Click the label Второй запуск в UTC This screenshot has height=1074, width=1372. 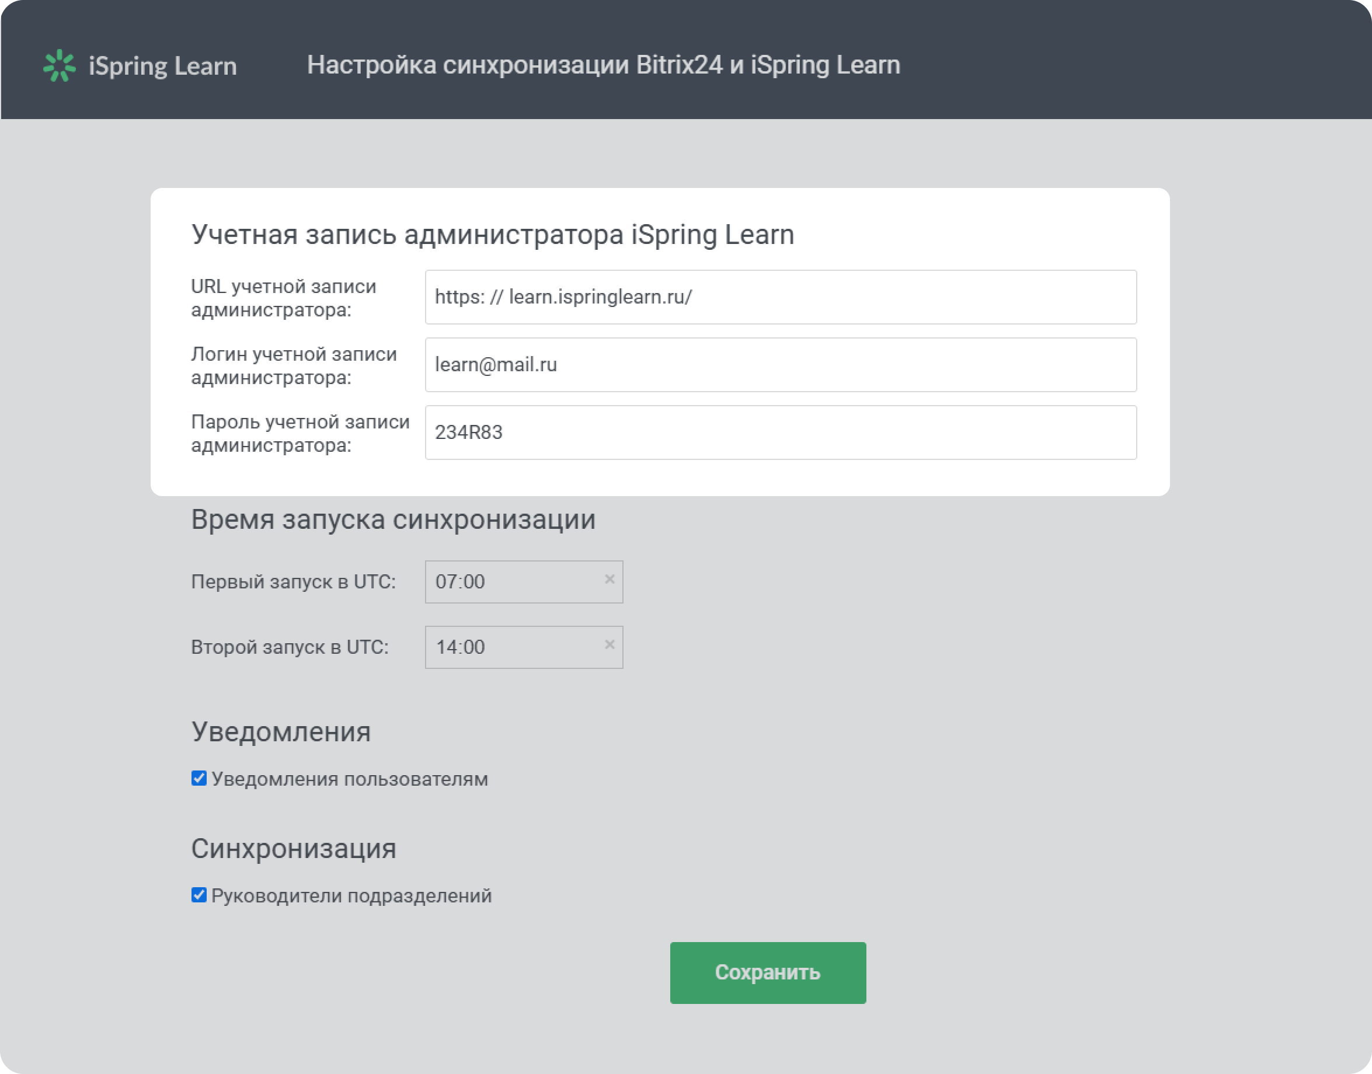point(290,647)
